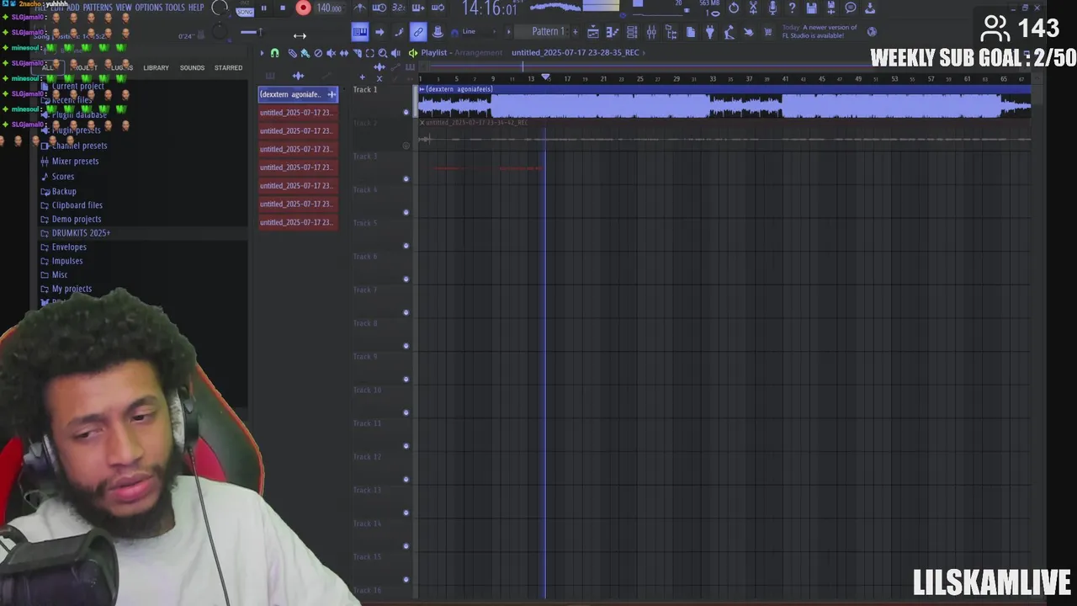Expand the DRUMKITS 2025+ folder

click(81, 233)
